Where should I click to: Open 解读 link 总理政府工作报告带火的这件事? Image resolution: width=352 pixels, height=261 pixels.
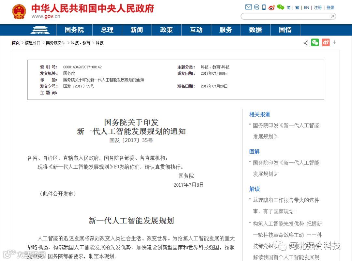pos(286,206)
